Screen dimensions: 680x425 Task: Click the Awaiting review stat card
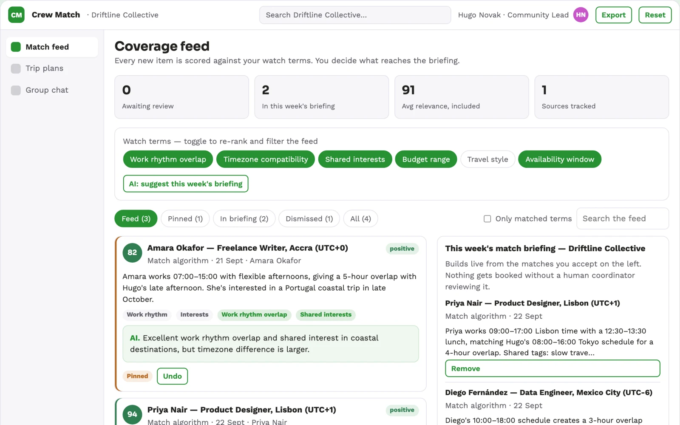pos(181,97)
